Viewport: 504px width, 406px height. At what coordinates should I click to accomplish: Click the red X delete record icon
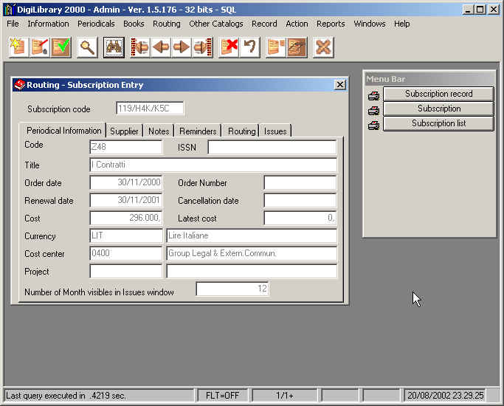[229, 47]
